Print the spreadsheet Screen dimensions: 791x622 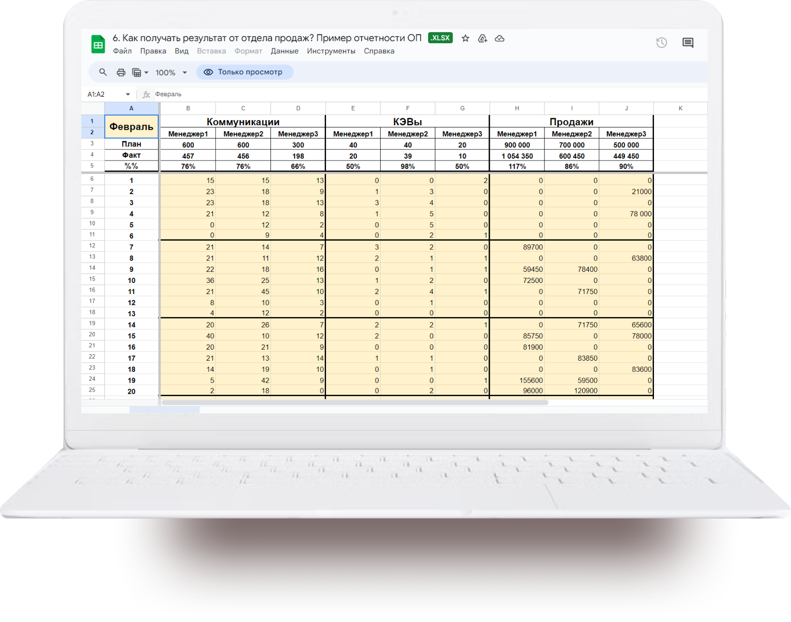click(x=121, y=72)
